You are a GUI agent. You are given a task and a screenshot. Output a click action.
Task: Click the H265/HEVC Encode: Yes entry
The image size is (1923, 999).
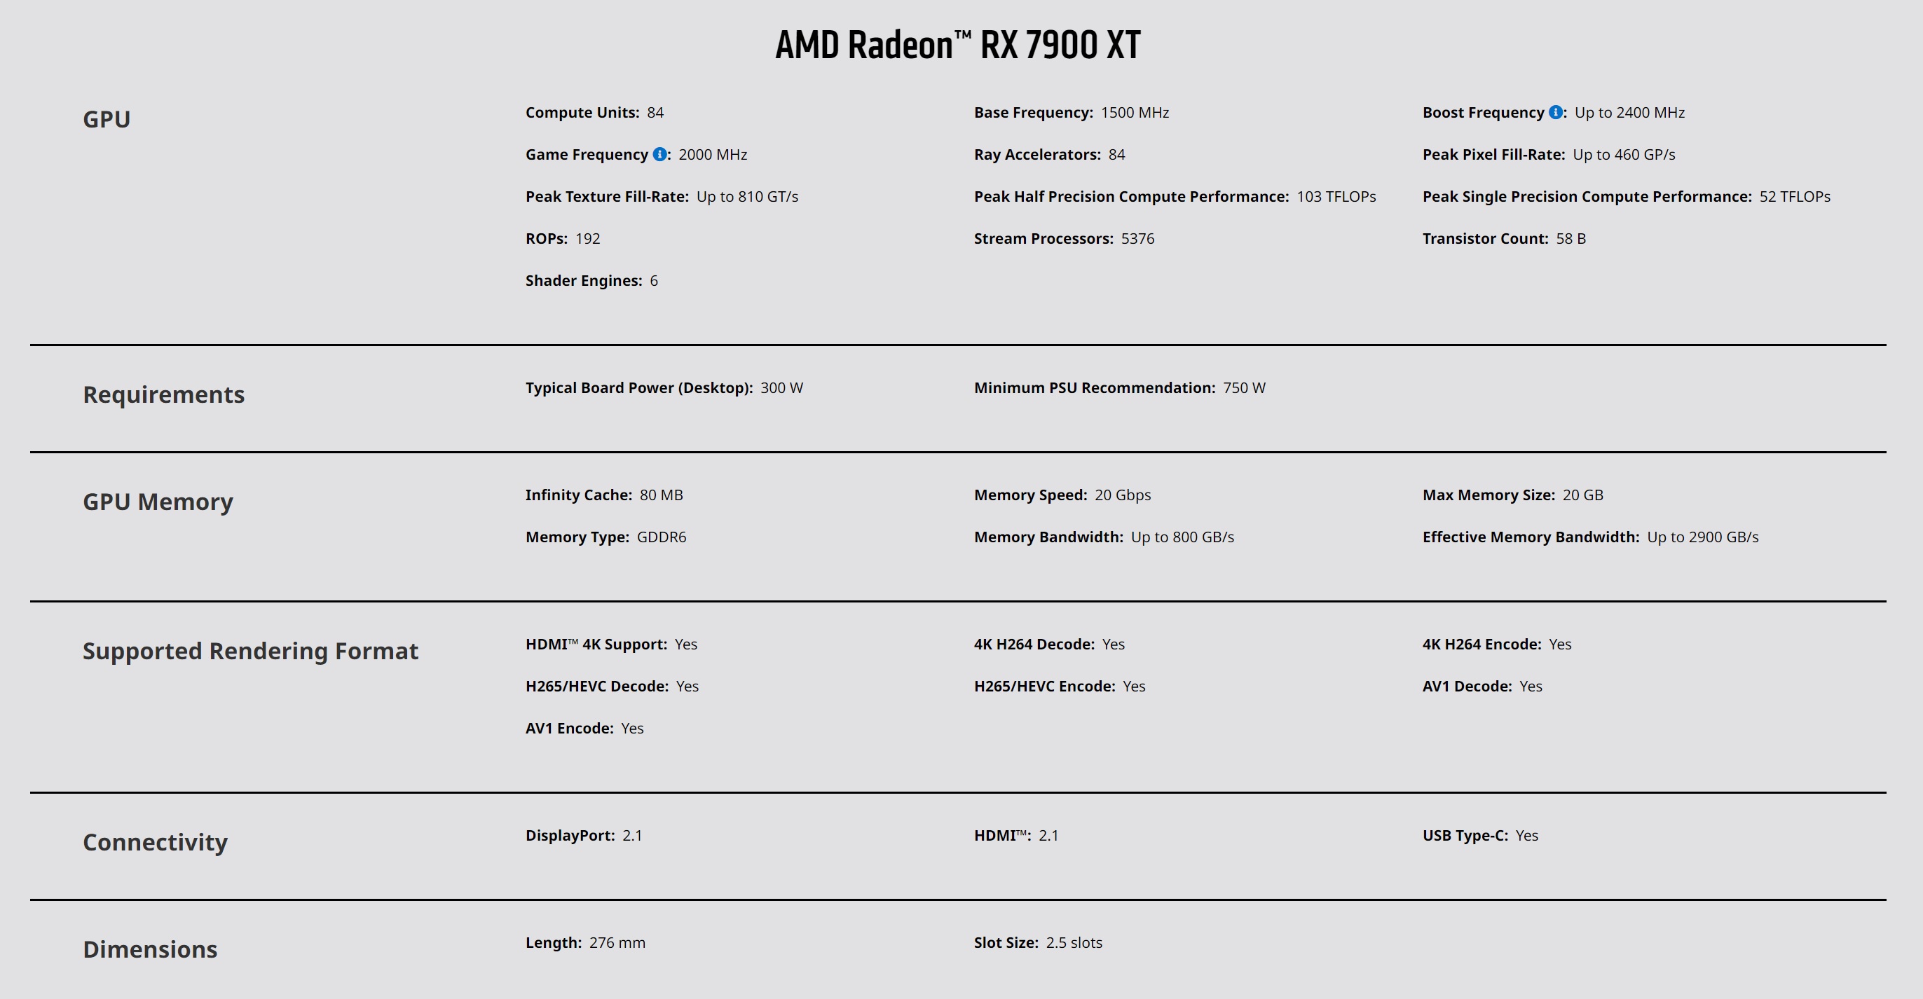(1060, 687)
